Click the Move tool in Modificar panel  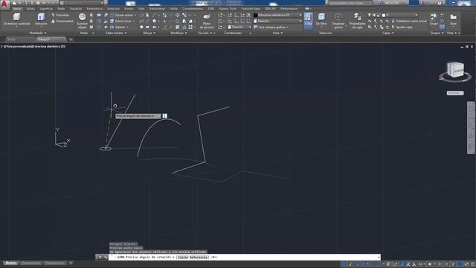point(177,15)
